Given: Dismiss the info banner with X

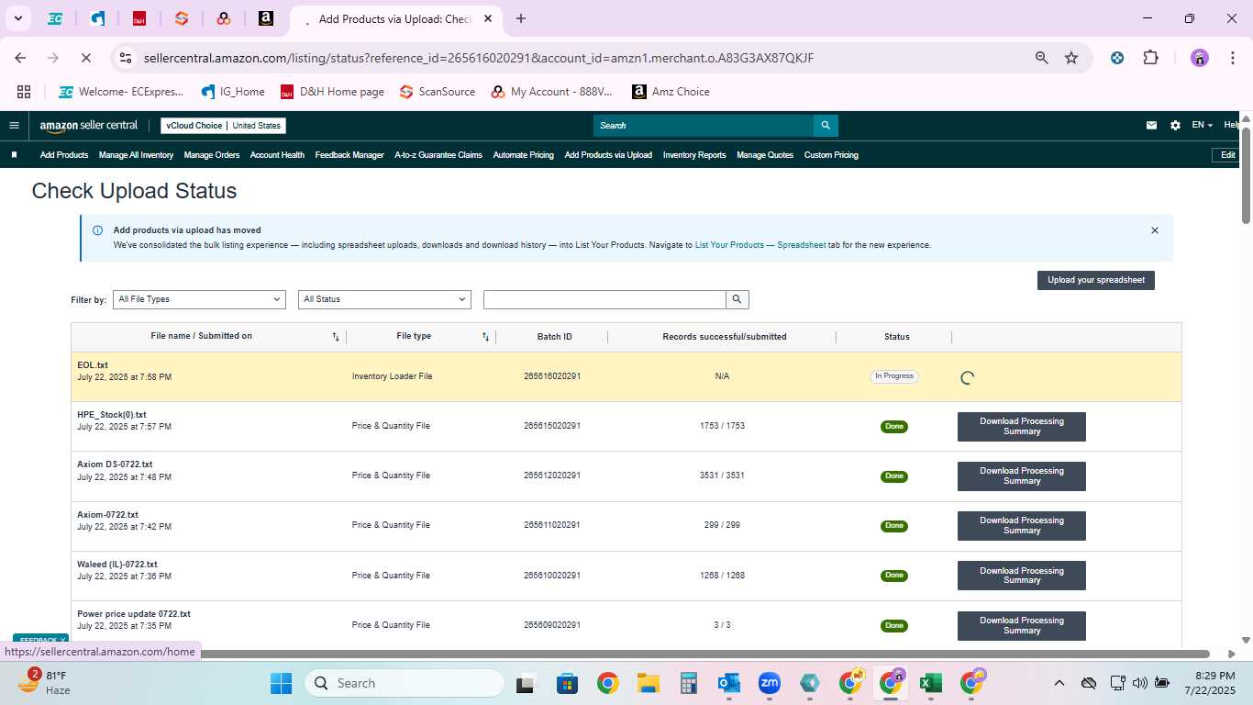Looking at the screenshot, I should (1155, 230).
